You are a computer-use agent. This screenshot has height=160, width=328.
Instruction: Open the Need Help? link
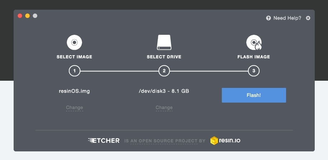click(287, 18)
